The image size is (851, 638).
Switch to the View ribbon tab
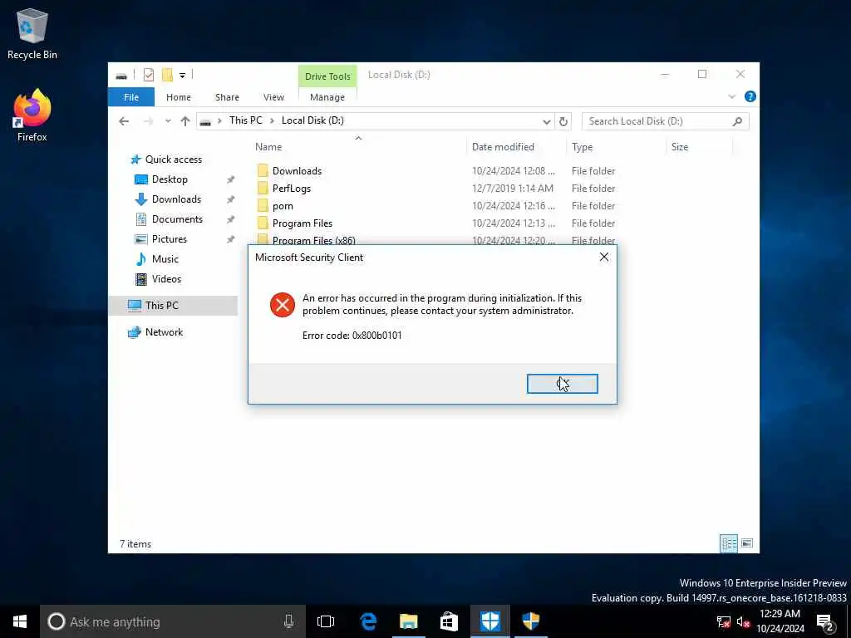pyautogui.click(x=273, y=97)
